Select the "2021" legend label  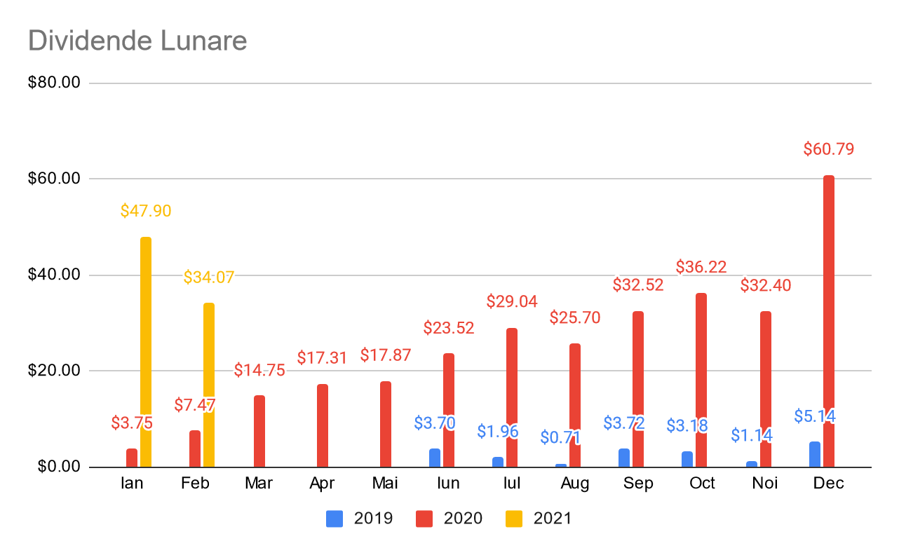tap(553, 519)
